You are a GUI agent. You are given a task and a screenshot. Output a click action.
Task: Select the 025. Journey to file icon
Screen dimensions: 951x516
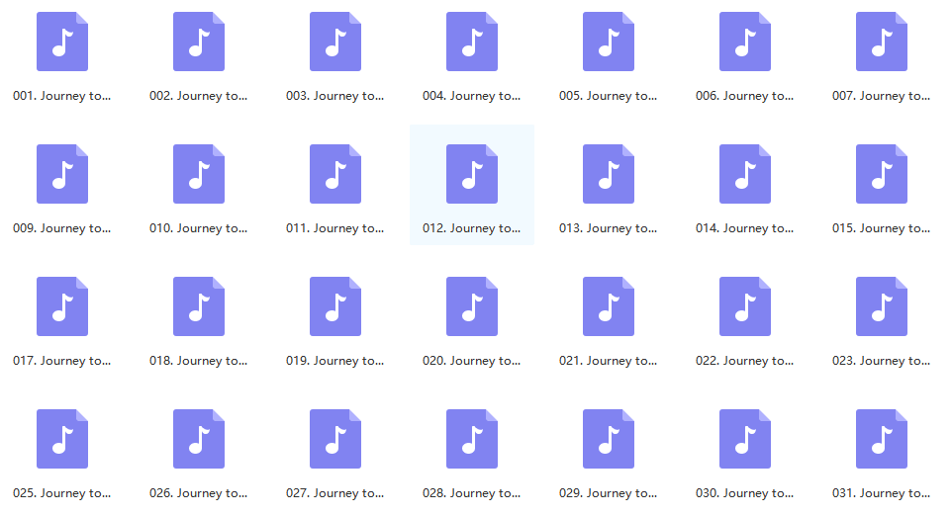click(x=61, y=439)
